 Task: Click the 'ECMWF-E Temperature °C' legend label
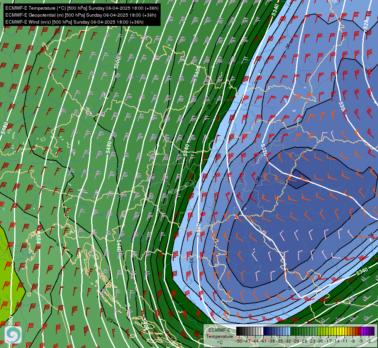(219, 336)
